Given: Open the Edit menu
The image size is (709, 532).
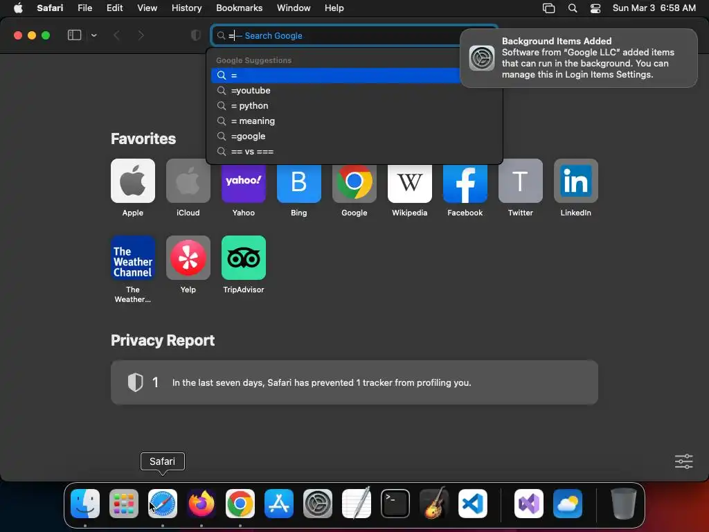Looking at the screenshot, I should (x=114, y=8).
